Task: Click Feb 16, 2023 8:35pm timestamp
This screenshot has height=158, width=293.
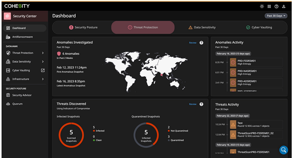Action: coord(71,81)
